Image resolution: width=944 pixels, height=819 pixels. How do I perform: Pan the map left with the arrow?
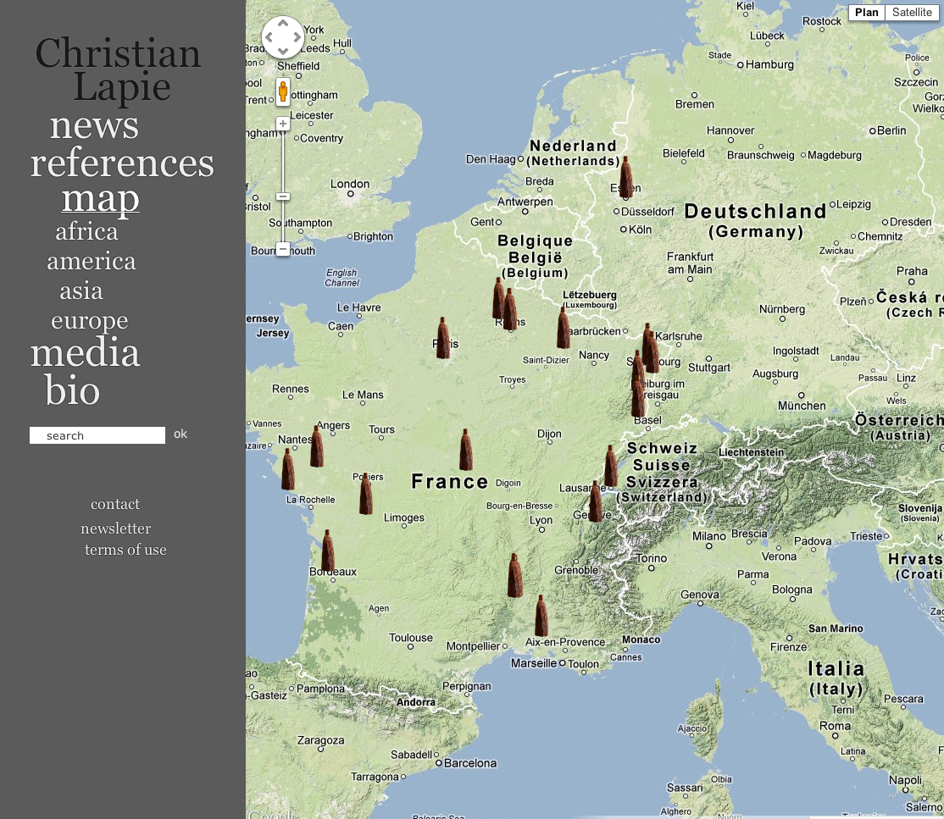[x=269, y=37]
